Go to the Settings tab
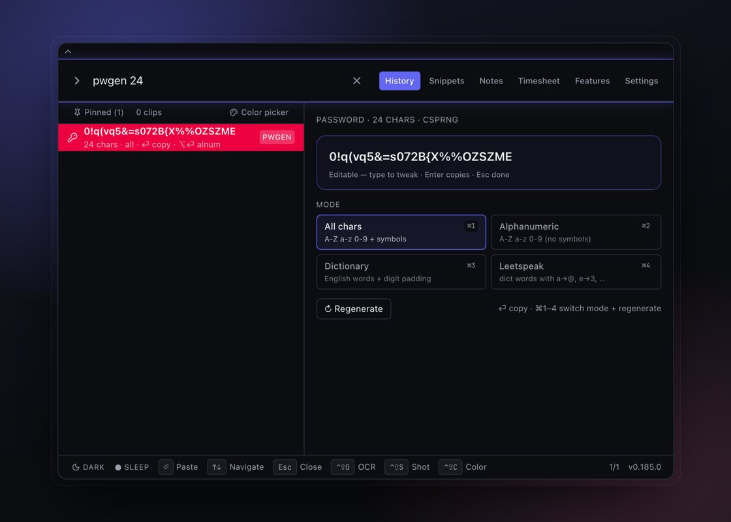The width and height of the screenshot is (731, 522). (x=642, y=81)
